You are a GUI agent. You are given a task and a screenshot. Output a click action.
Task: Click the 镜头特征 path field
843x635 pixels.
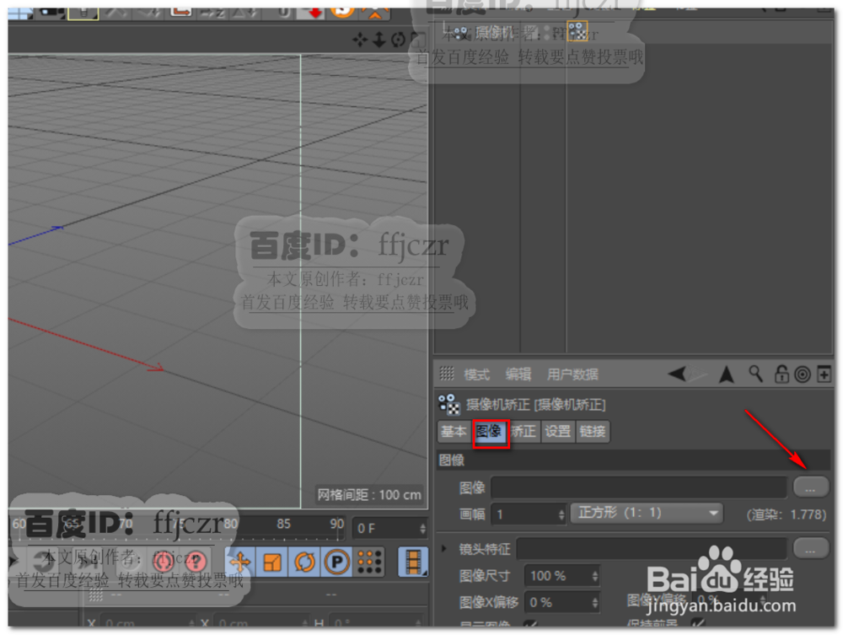652,549
